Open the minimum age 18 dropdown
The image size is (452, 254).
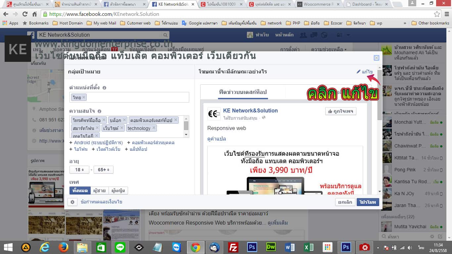coord(79,170)
